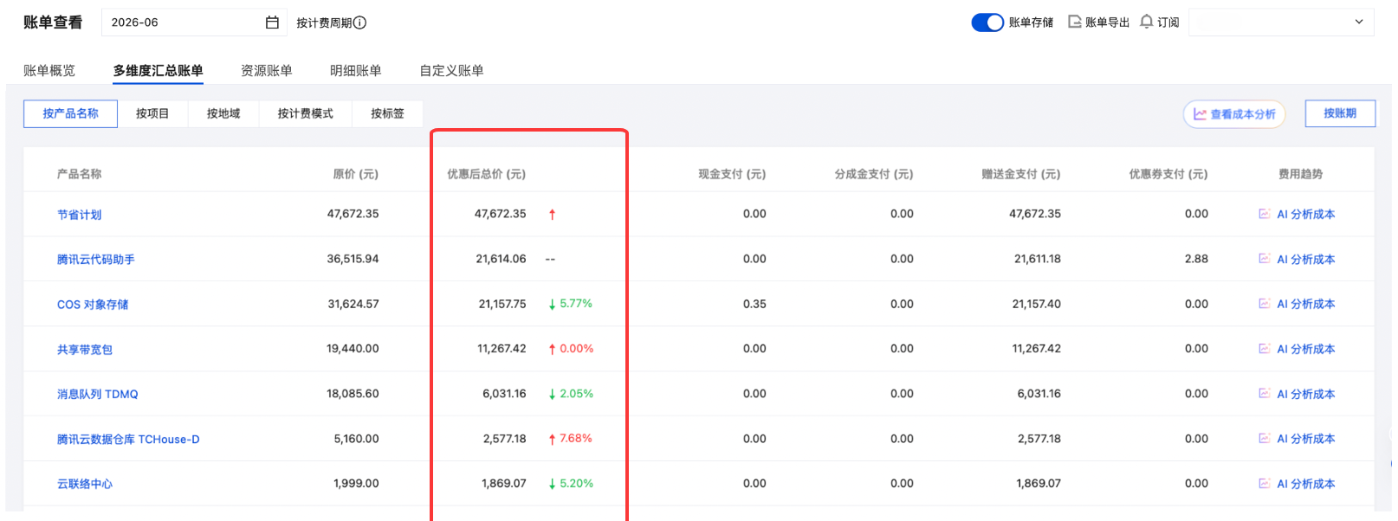Open the calendar icon in the date field
The image size is (1398, 521).
pyautogui.click(x=272, y=23)
